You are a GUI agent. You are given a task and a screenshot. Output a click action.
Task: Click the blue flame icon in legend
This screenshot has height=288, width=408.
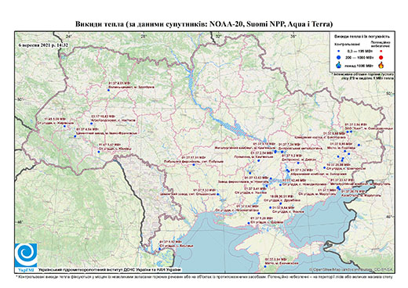pos(339,65)
